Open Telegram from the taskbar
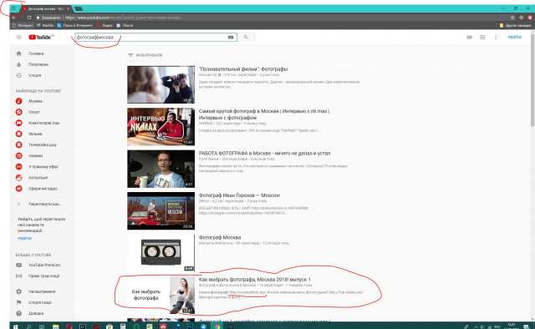 pyautogui.click(x=203, y=326)
